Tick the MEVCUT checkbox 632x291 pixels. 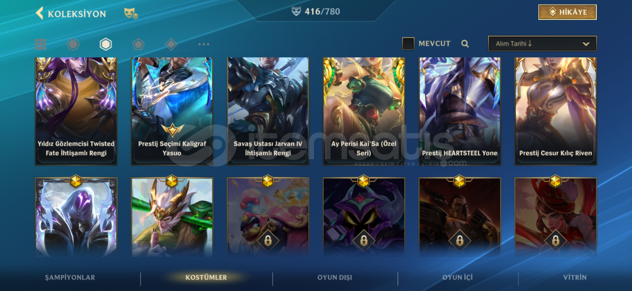coord(408,43)
